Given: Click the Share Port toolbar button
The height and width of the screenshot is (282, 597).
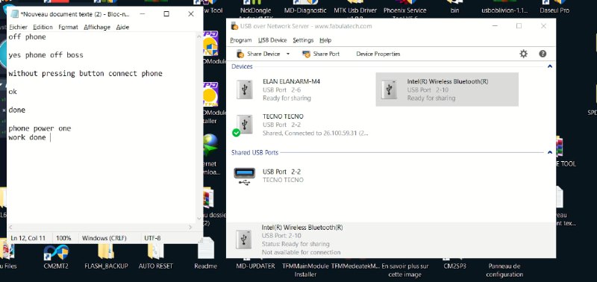Looking at the screenshot, I should click(x=321, y=54).
